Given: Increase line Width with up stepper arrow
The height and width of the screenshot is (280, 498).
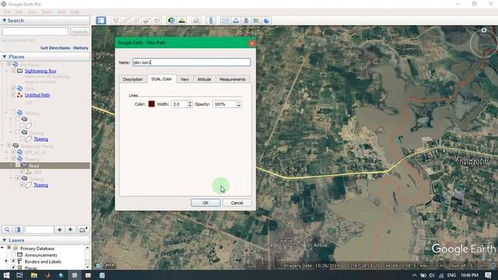Looking at the screenshot, I should [x=190, y=102].
